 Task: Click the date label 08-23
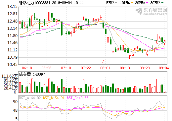point(145,68)
